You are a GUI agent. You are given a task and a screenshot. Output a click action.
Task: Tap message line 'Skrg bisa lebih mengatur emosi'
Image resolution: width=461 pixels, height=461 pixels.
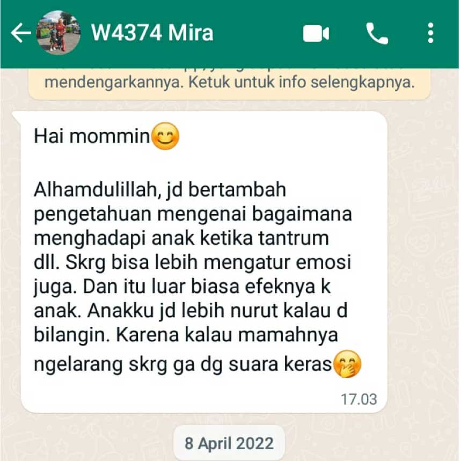(208, 262)
